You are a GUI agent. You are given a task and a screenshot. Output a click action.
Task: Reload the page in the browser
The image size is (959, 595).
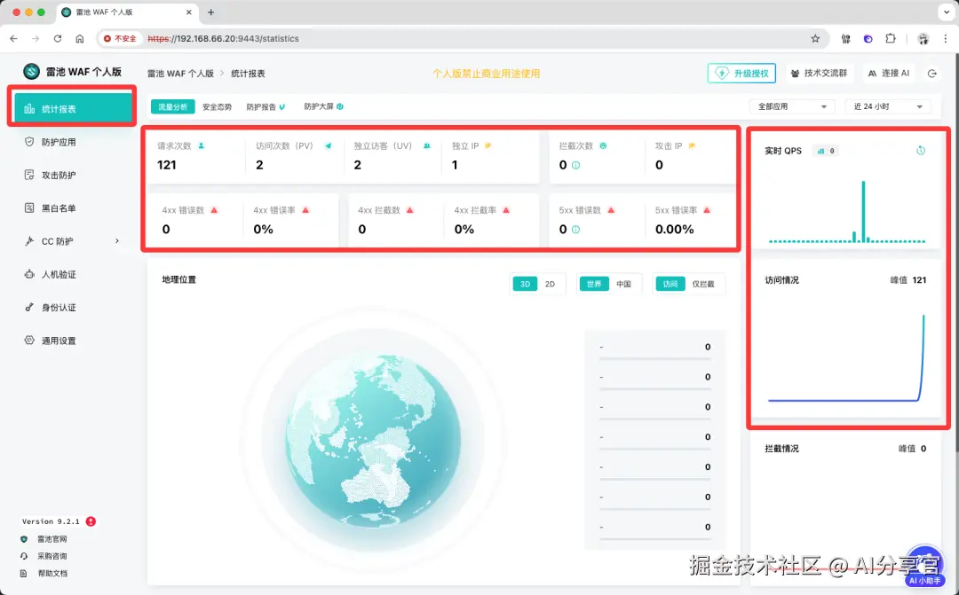(x=58, y=38)
